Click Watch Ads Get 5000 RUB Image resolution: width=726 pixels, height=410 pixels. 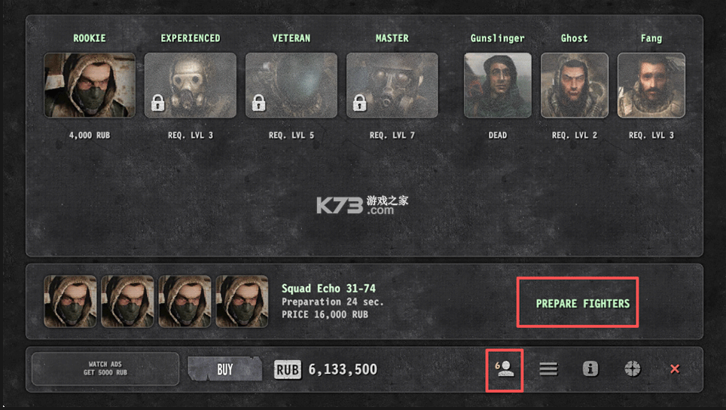(x=105, y=369)
